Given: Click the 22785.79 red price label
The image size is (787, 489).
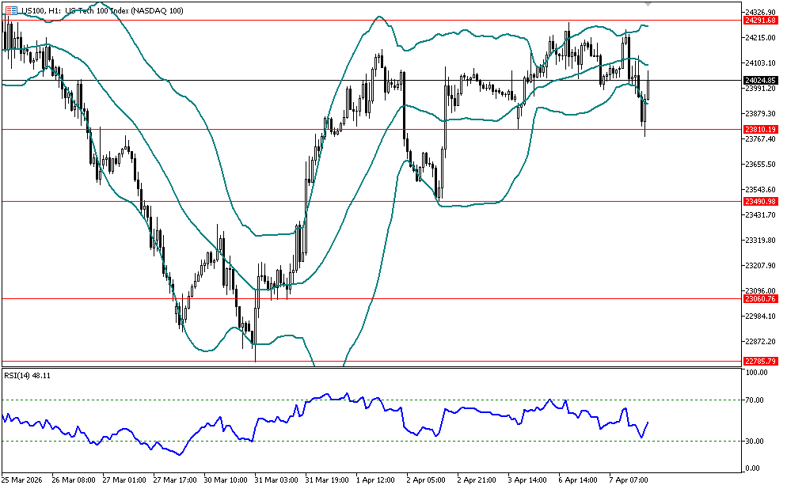Looking at the screenshot, I should (760, 362).
